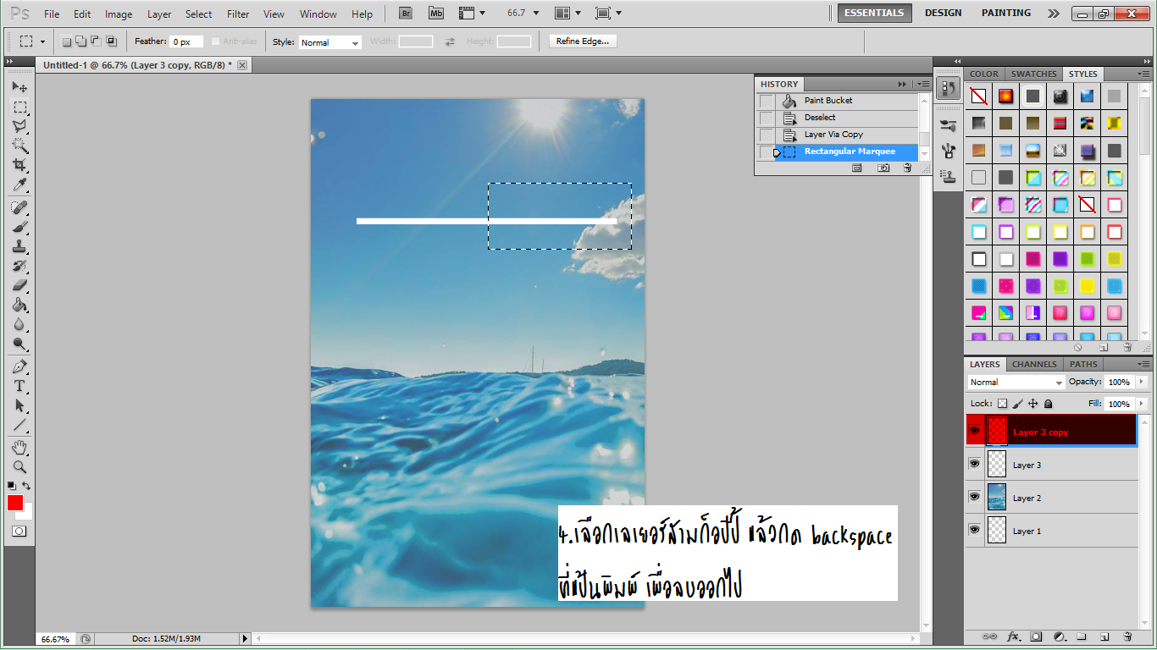Image resolution: width=1157 pixels, height=650 pixels.
Task: Select the Crop tool
Action: pyautogui.click(x=19, y=165)
